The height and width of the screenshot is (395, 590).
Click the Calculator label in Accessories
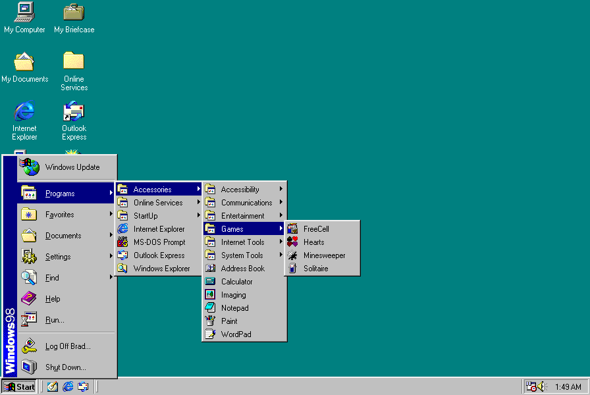click(236, 282)
